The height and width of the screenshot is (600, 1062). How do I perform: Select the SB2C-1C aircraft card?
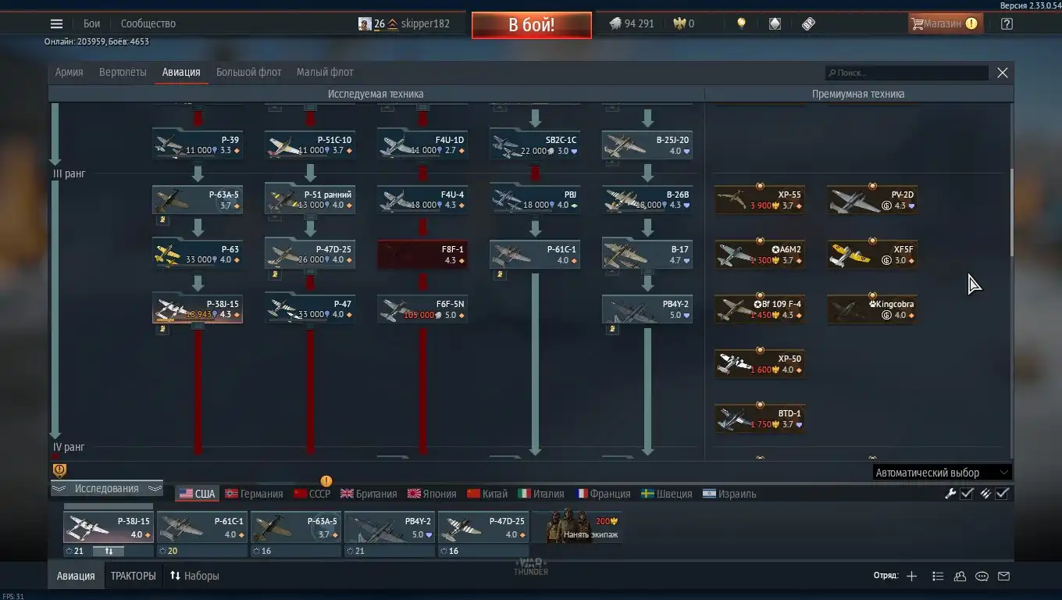535,145
